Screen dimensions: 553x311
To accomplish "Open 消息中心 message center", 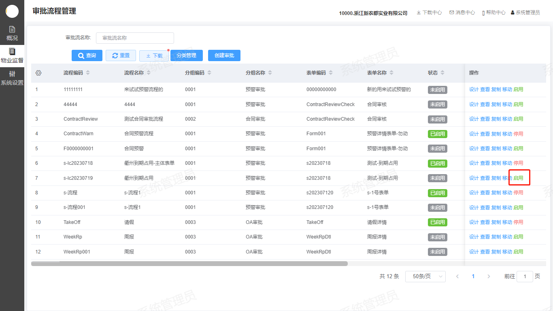I will pyautogui.click(x=451, y=13).
